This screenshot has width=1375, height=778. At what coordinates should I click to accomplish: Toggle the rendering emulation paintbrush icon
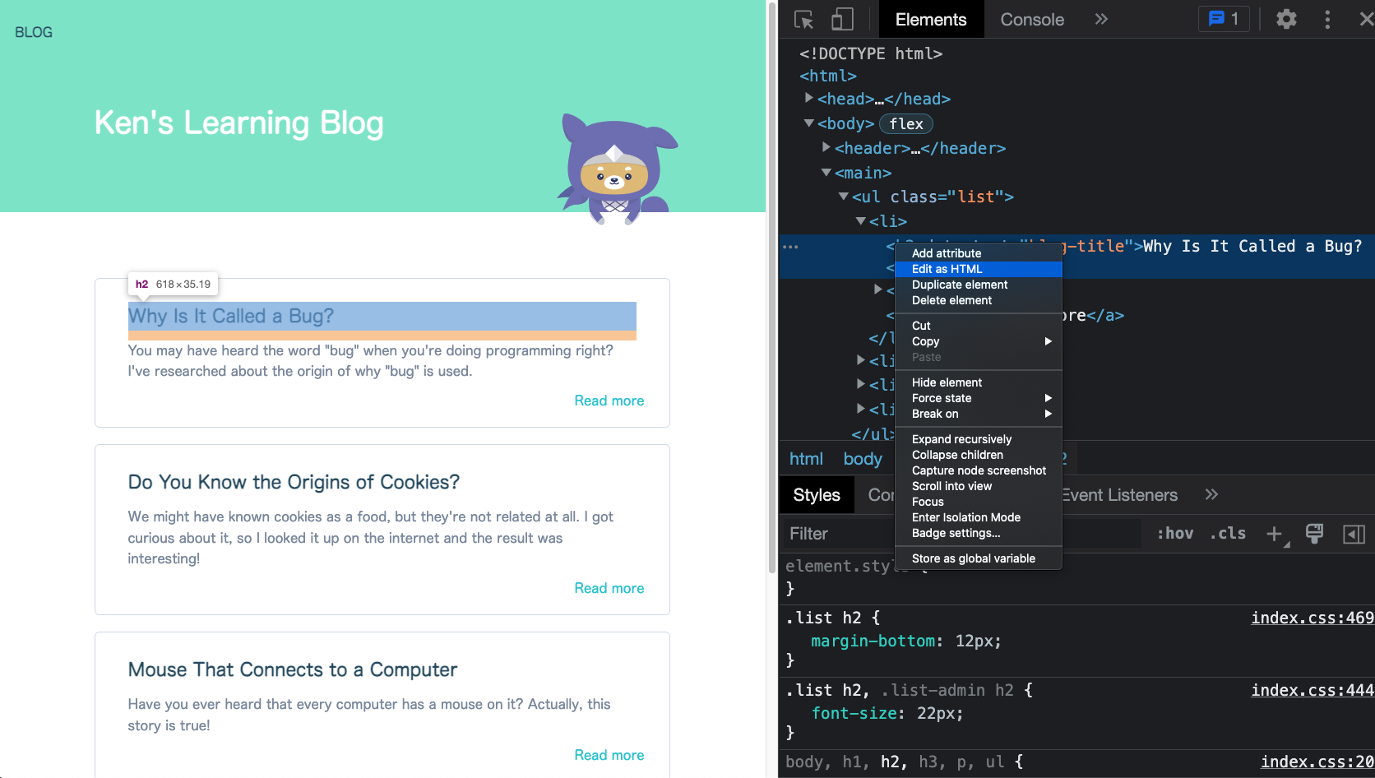(1314, 534)
